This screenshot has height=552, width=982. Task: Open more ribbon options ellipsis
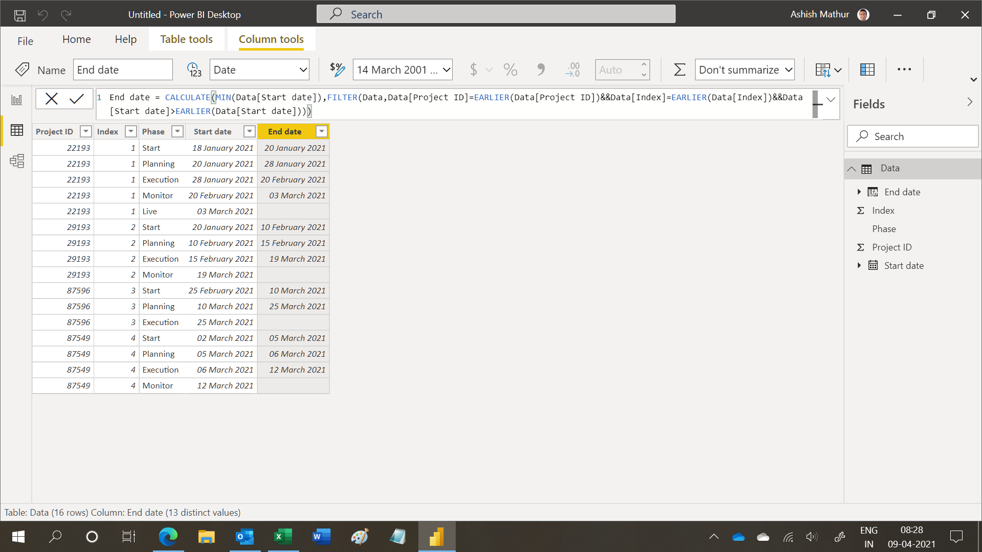pyautogui.click(x=904, y=70)
